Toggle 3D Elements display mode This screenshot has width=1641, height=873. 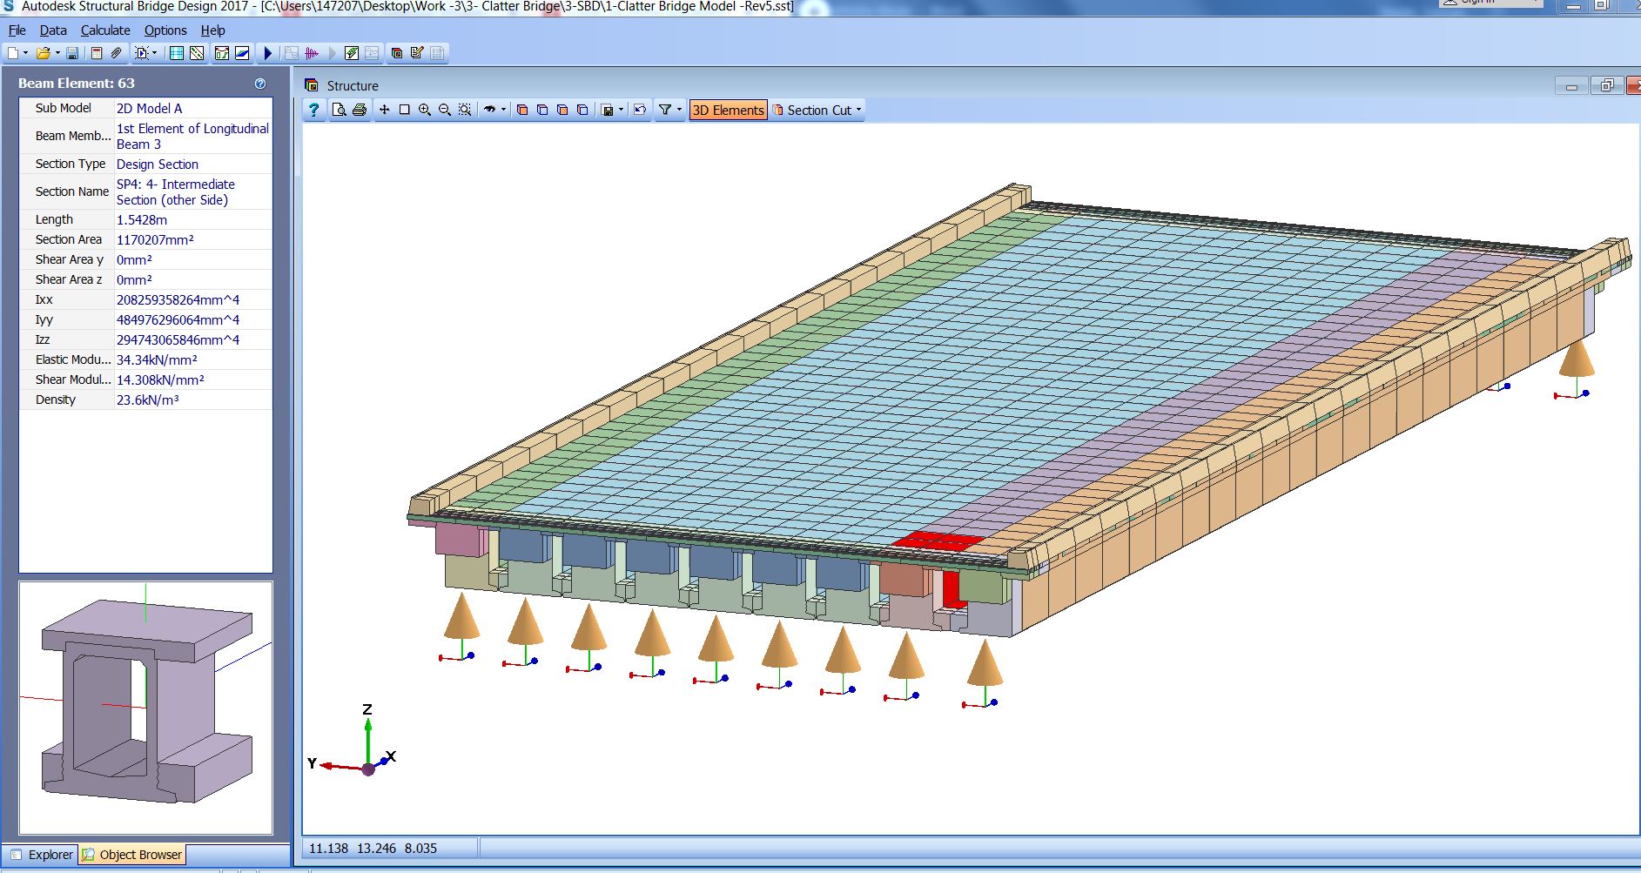click(728, 111)
